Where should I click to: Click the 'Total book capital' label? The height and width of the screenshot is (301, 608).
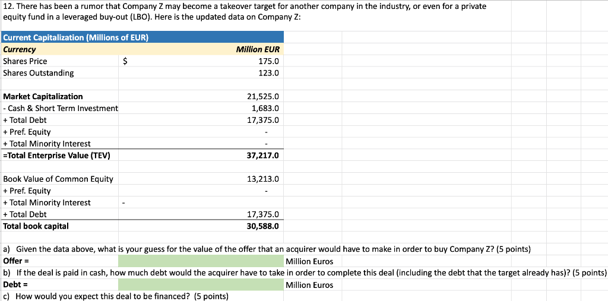pyautogui.click(x=35, y=226)
